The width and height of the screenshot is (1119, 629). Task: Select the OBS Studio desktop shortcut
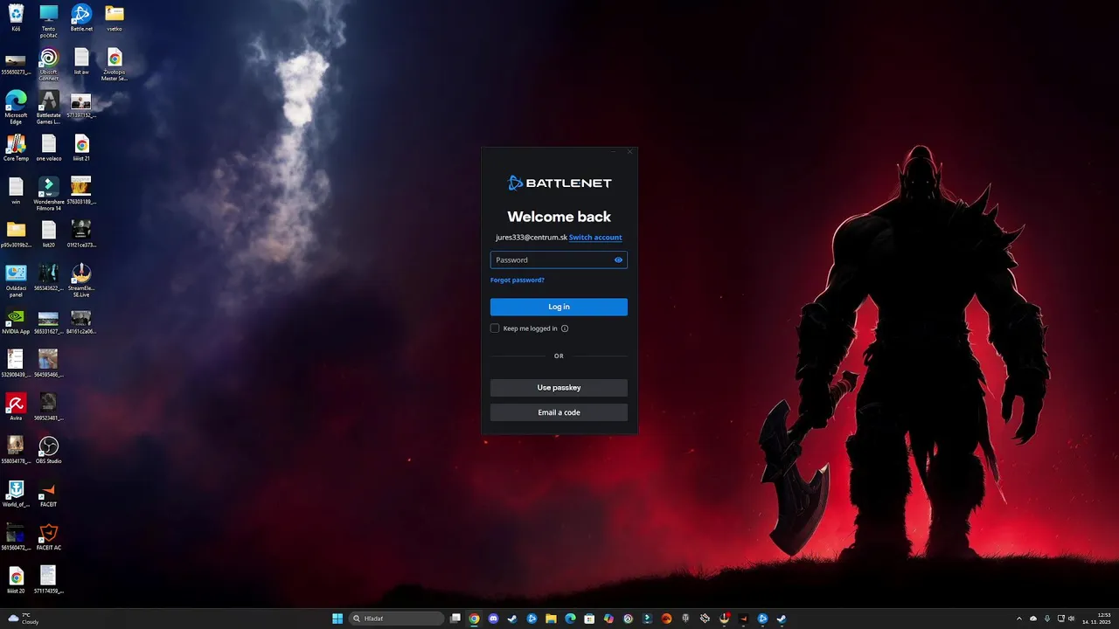48,451
